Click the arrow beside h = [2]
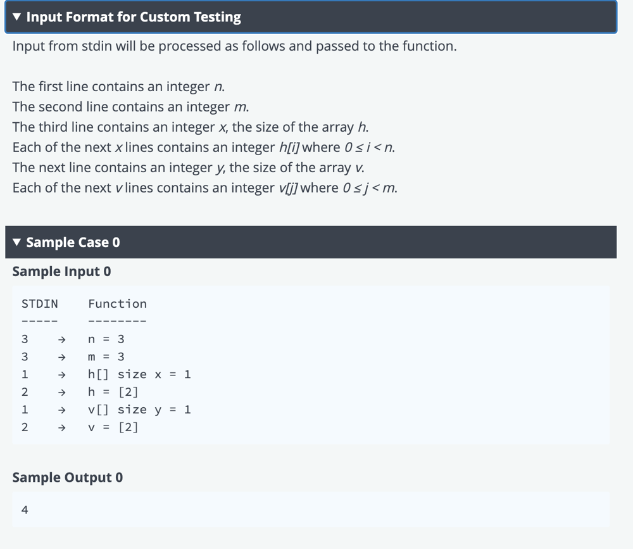Screen dimensions: 633x549 [61, 392]
